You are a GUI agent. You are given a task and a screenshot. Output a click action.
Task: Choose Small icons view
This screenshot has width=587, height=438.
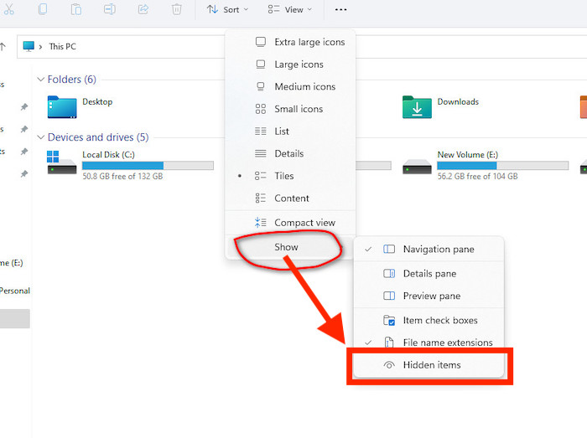[x=290, y=109]
